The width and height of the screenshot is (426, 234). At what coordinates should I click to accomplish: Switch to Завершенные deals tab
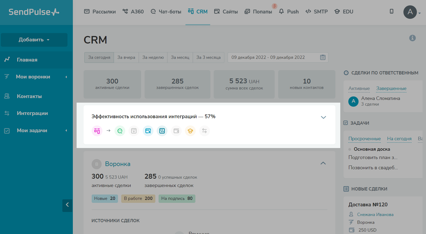[x=391, y=88]
